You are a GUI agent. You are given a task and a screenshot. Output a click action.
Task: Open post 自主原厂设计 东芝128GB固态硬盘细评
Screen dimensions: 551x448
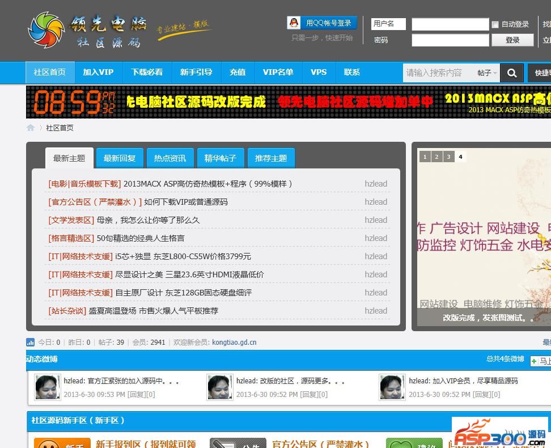coord(184,293)
